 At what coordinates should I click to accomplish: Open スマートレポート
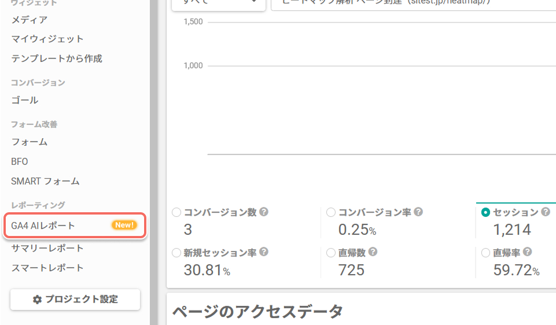[x=47, y=268]
